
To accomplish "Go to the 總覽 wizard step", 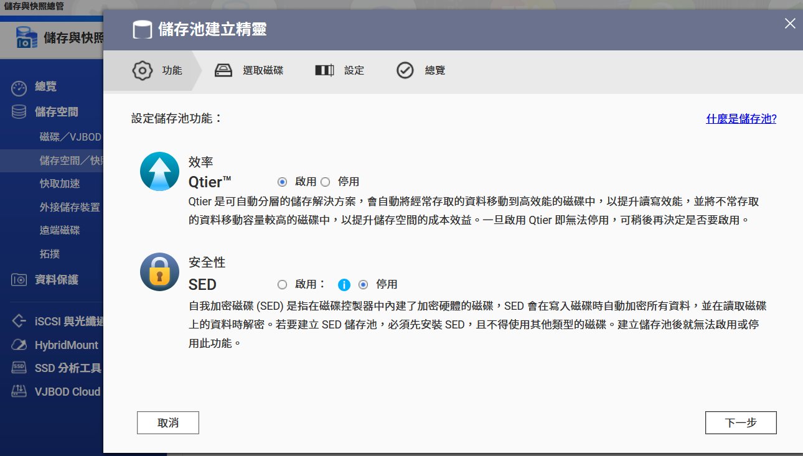I will point(421,70).
